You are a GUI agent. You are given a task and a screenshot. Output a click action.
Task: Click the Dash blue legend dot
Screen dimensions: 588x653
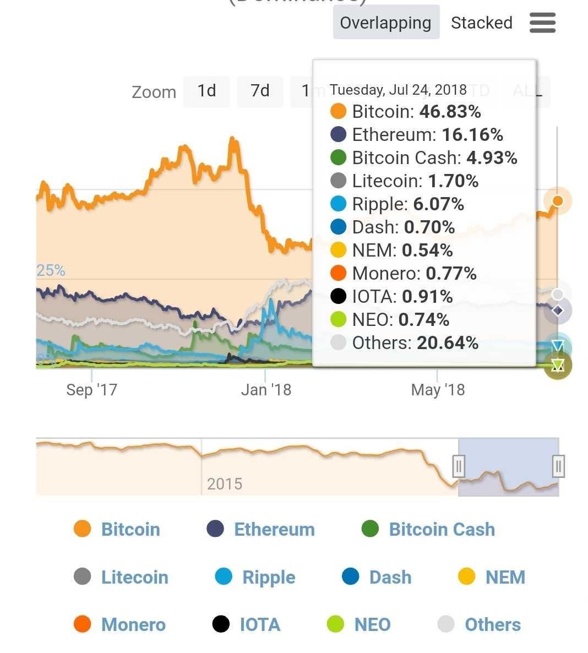(x=351, y=577)
